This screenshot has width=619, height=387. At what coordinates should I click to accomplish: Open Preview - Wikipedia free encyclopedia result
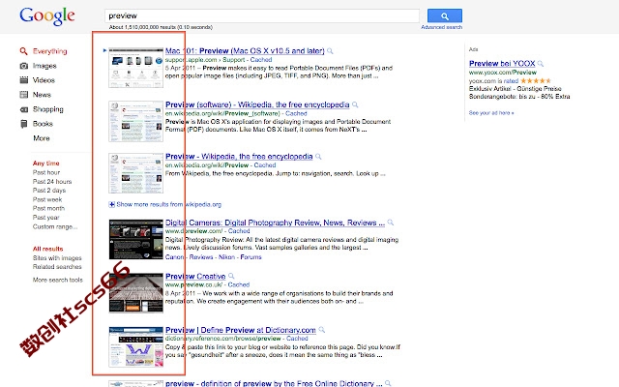[239, 157]
